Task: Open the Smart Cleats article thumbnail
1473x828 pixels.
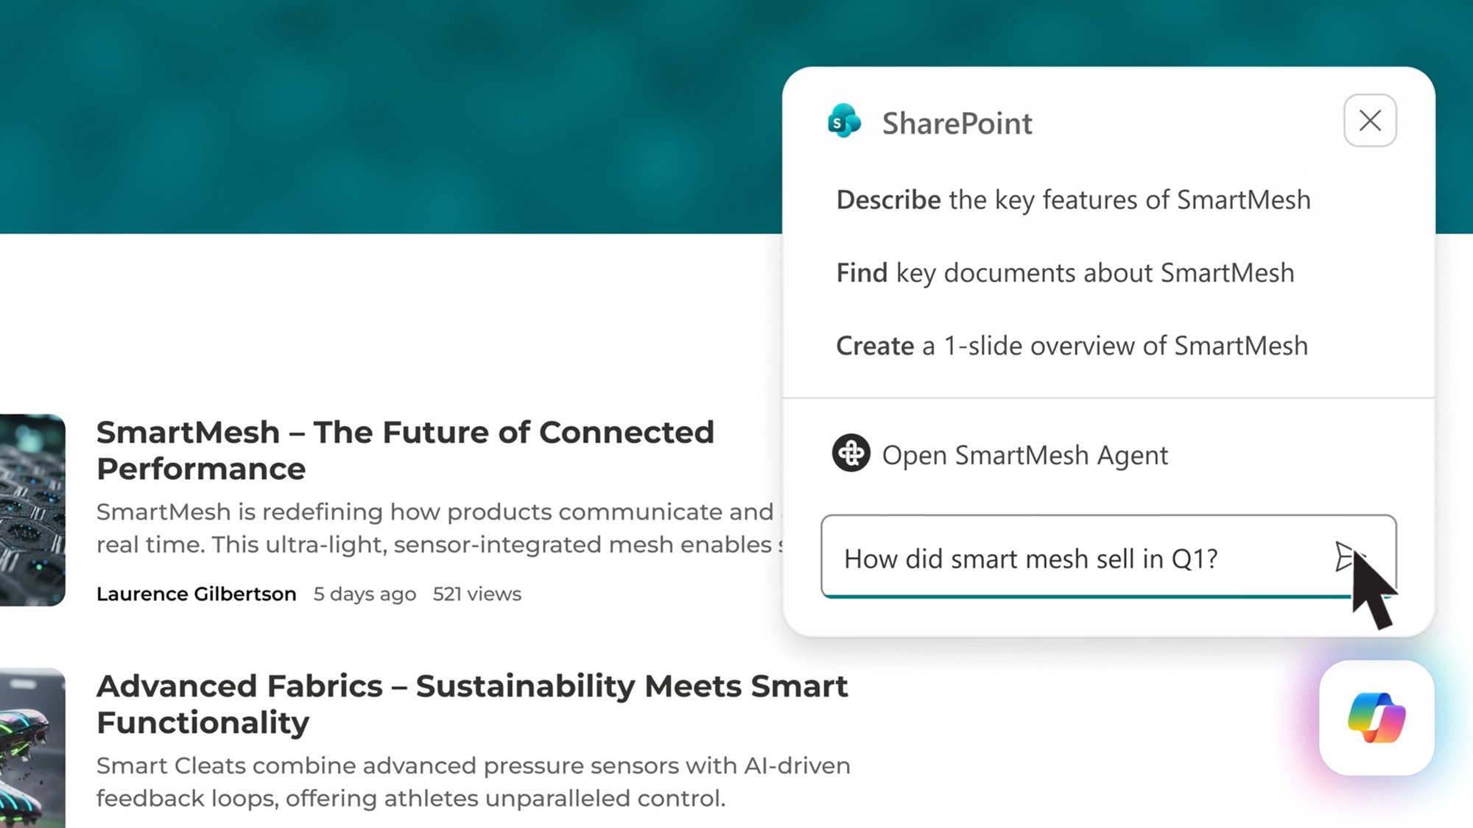Action: [32, 747]
